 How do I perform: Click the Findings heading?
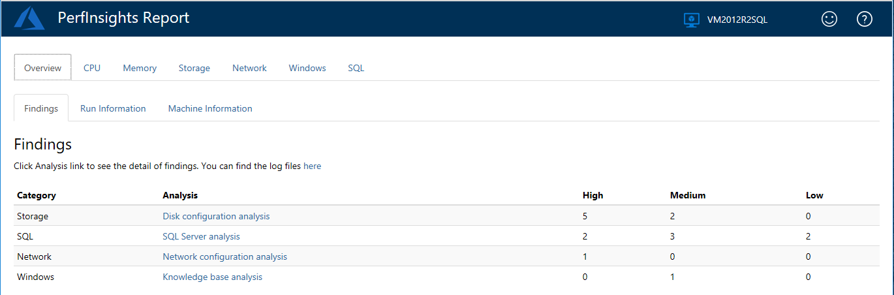pyautogui.click(x=43, y=144)
